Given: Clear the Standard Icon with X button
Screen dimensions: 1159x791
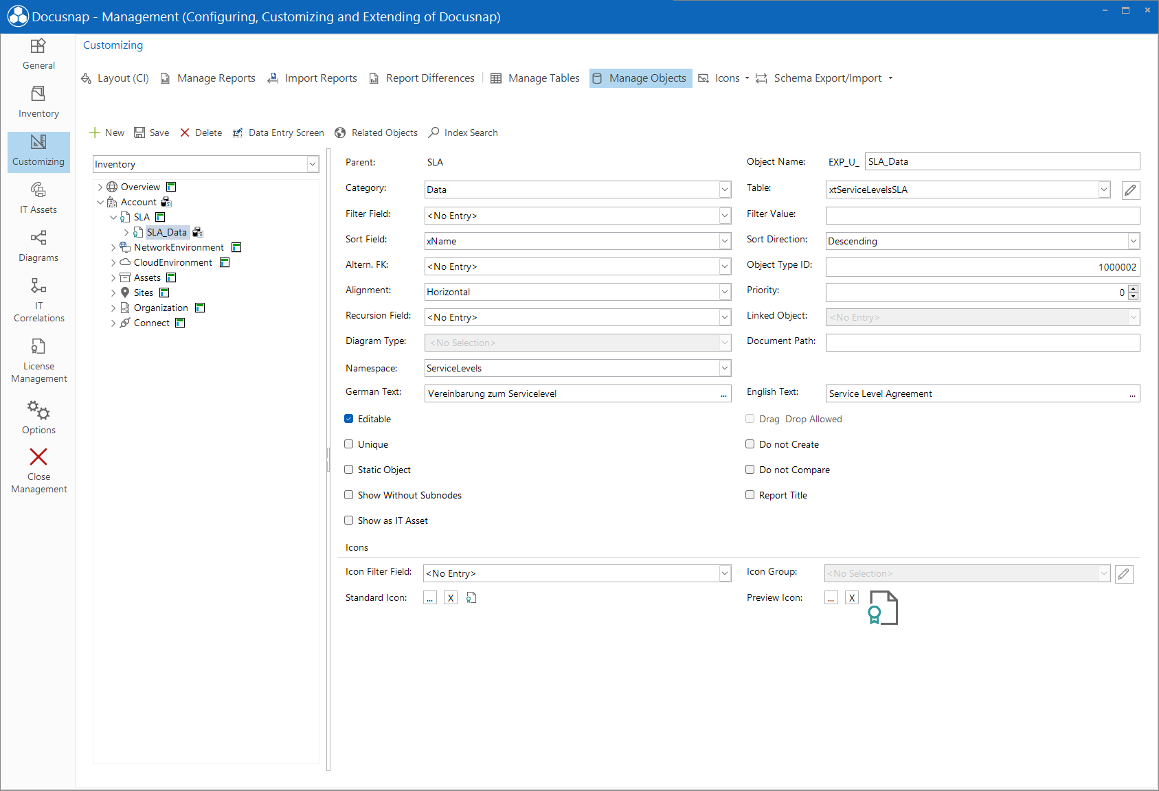Looking at the screenshot, I should 451,598.
